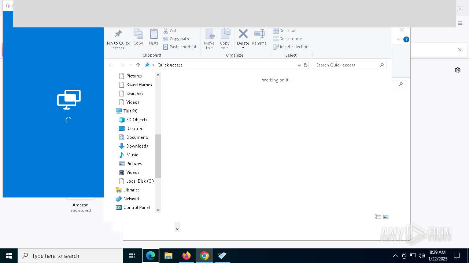Open File Explorer taskbar icon
This screenshot has width=469, height=263.
tap(169, 256)
